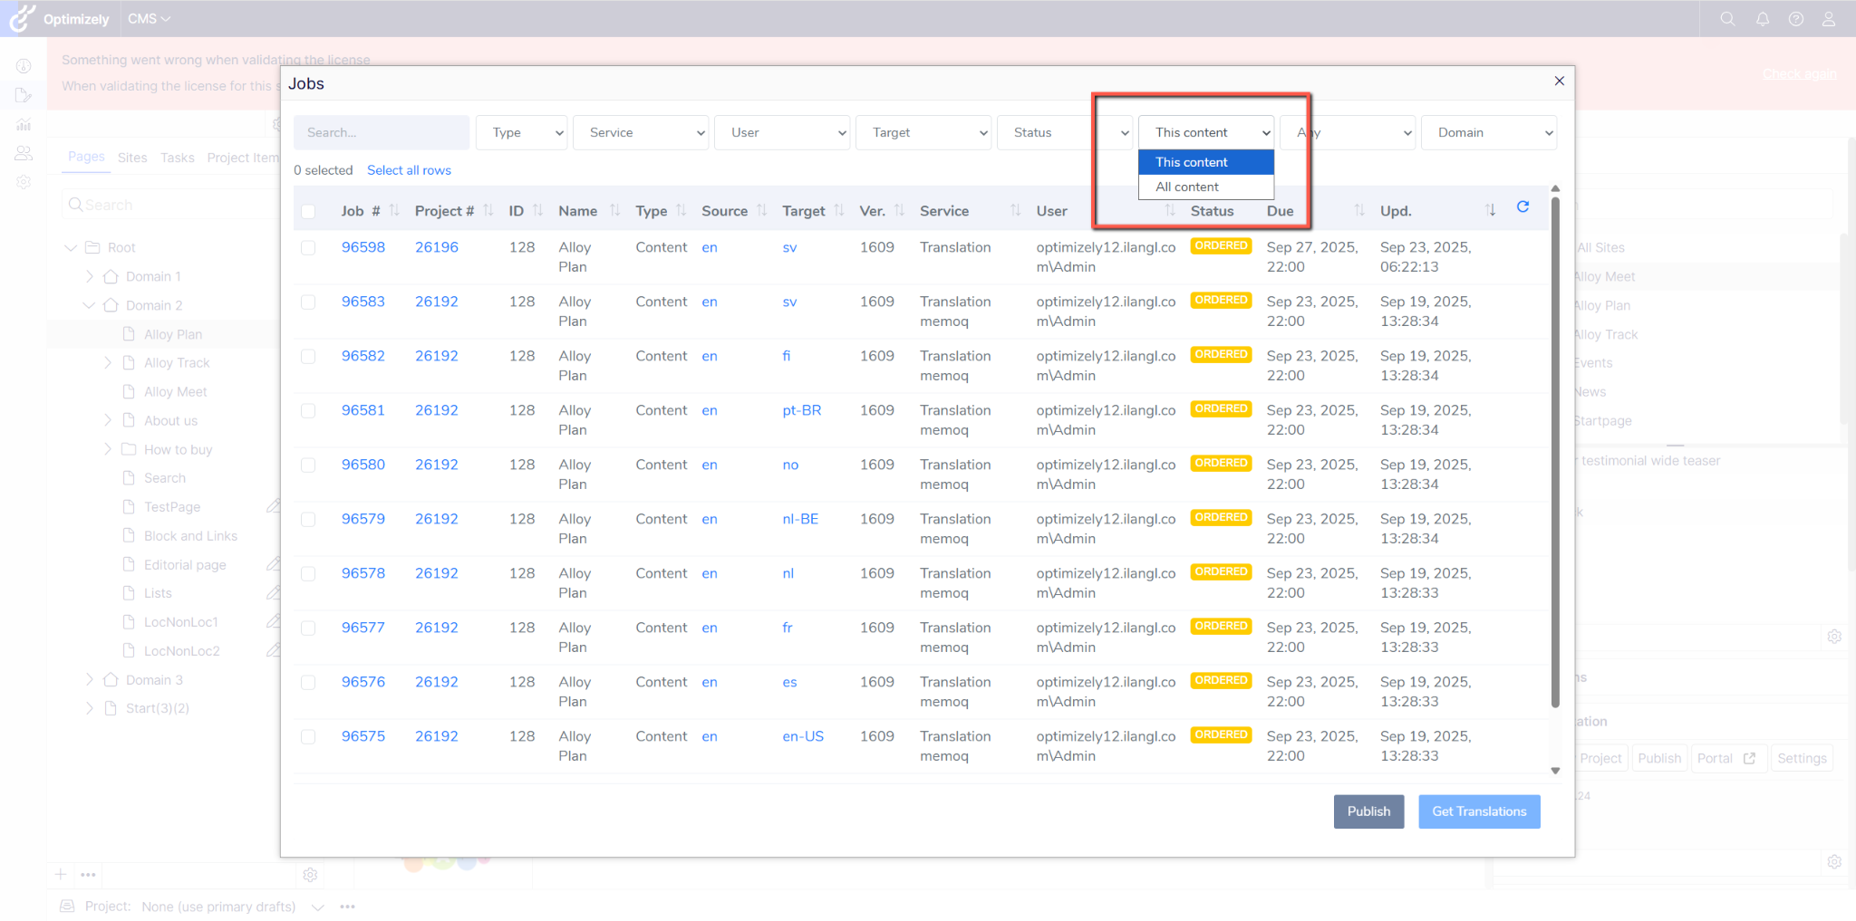This screenshot has height=921, width=1856.
Task: Toggle the select-all header checkbox
Action: 308,211
